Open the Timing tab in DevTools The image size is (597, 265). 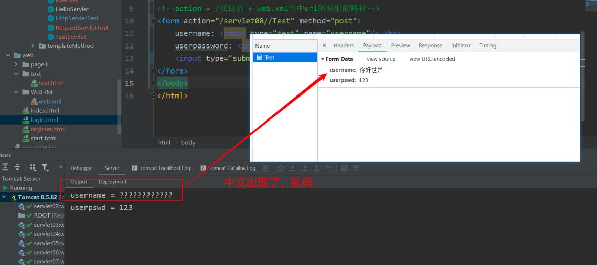click(x=488, y=45)
